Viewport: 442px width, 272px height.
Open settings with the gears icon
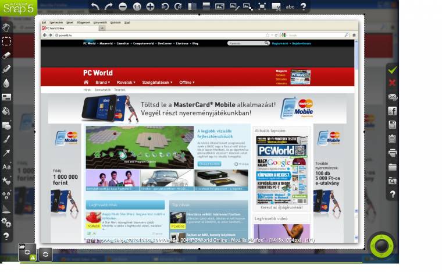click(x=6, y=222)
